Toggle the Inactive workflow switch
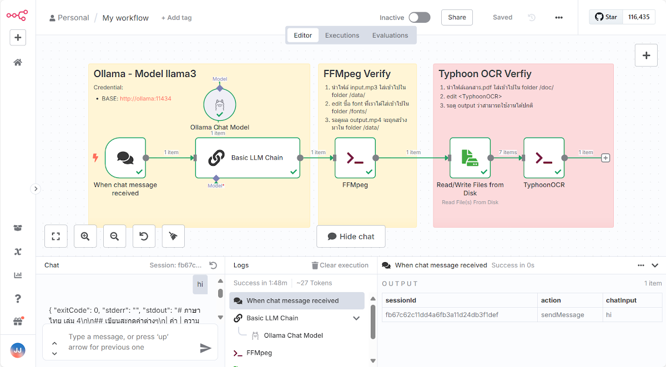The image size is (666, 367). [x=420, y=17]
